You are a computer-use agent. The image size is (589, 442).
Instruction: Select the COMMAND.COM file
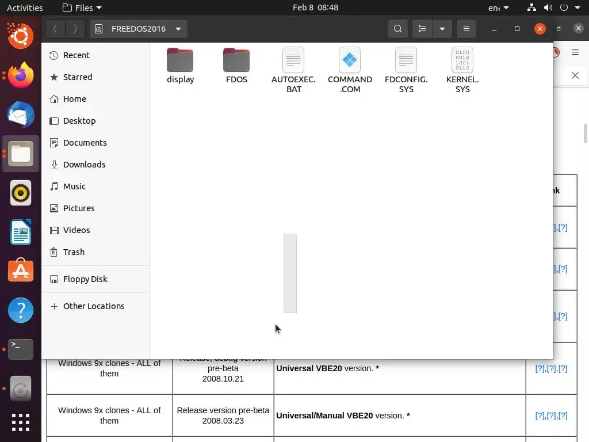pos(350,70)
